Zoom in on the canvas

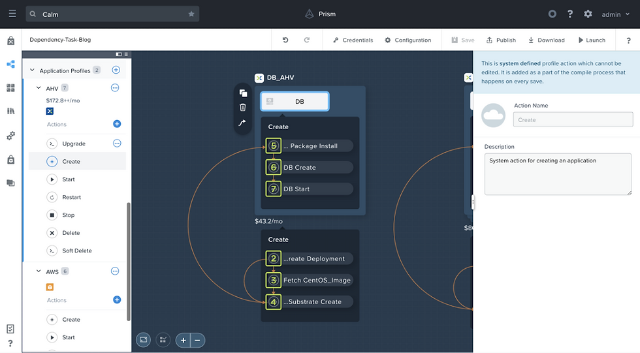pyautogui.click(x=184, y=341)
